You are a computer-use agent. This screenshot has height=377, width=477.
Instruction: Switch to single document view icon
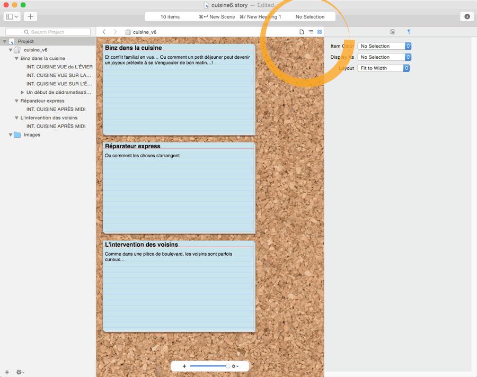pos(302,32)
